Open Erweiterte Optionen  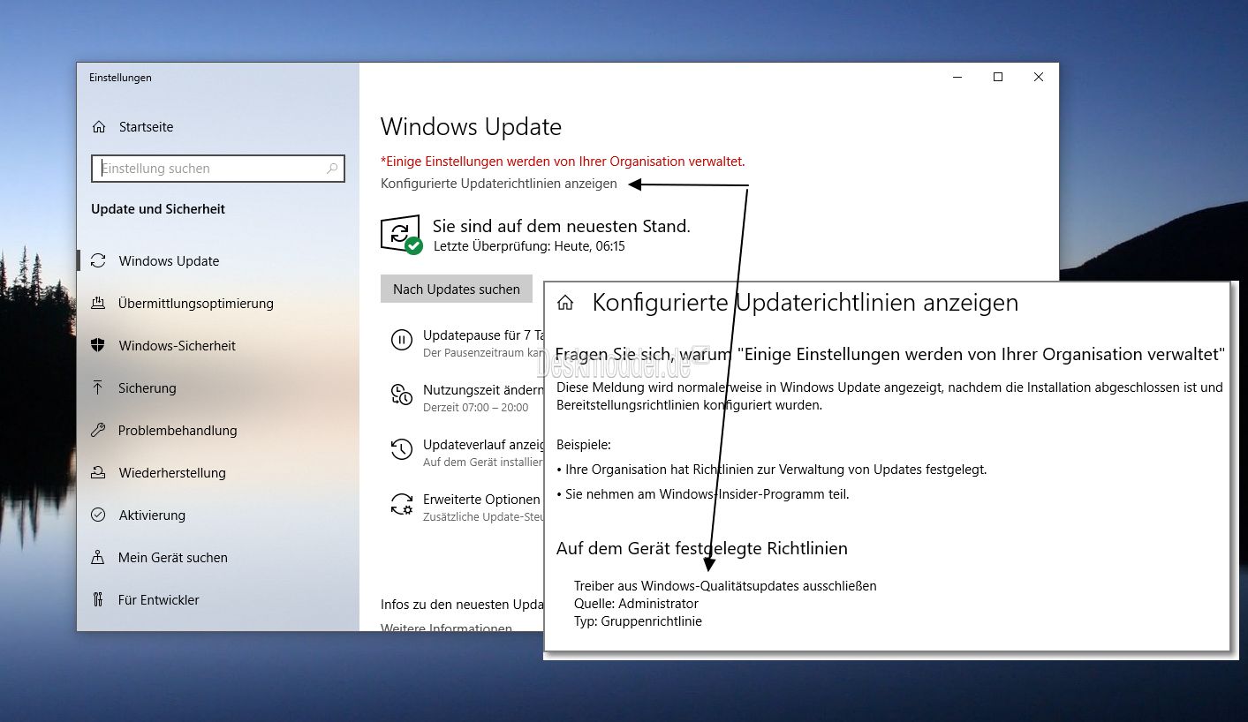481,500
